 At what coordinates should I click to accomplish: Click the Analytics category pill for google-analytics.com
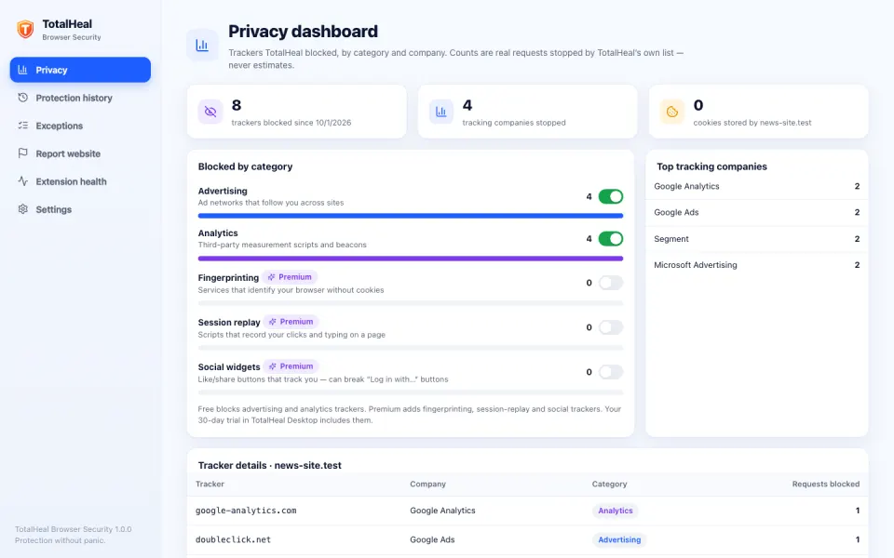tap(616, 511)
